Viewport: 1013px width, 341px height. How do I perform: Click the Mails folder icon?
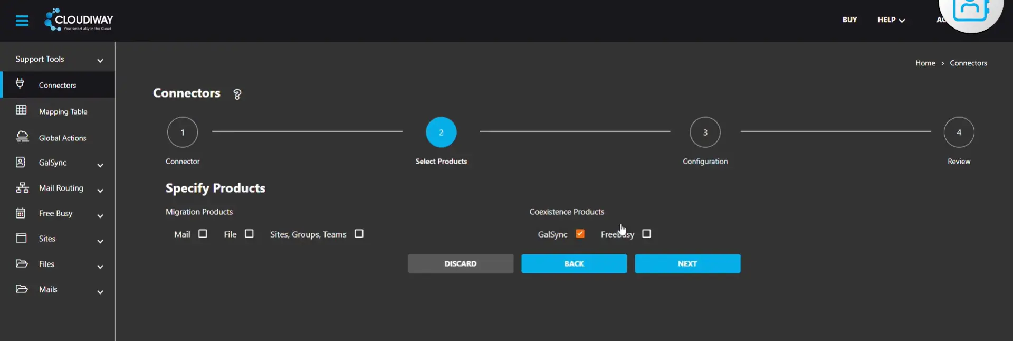point(22,289)
